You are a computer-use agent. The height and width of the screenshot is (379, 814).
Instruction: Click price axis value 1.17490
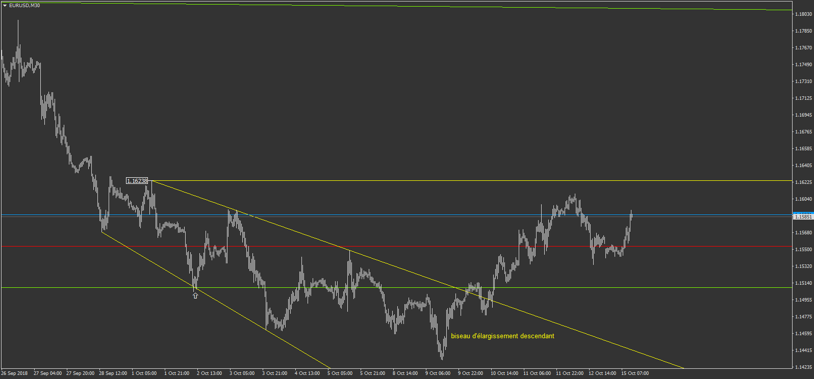click(803, 65)
